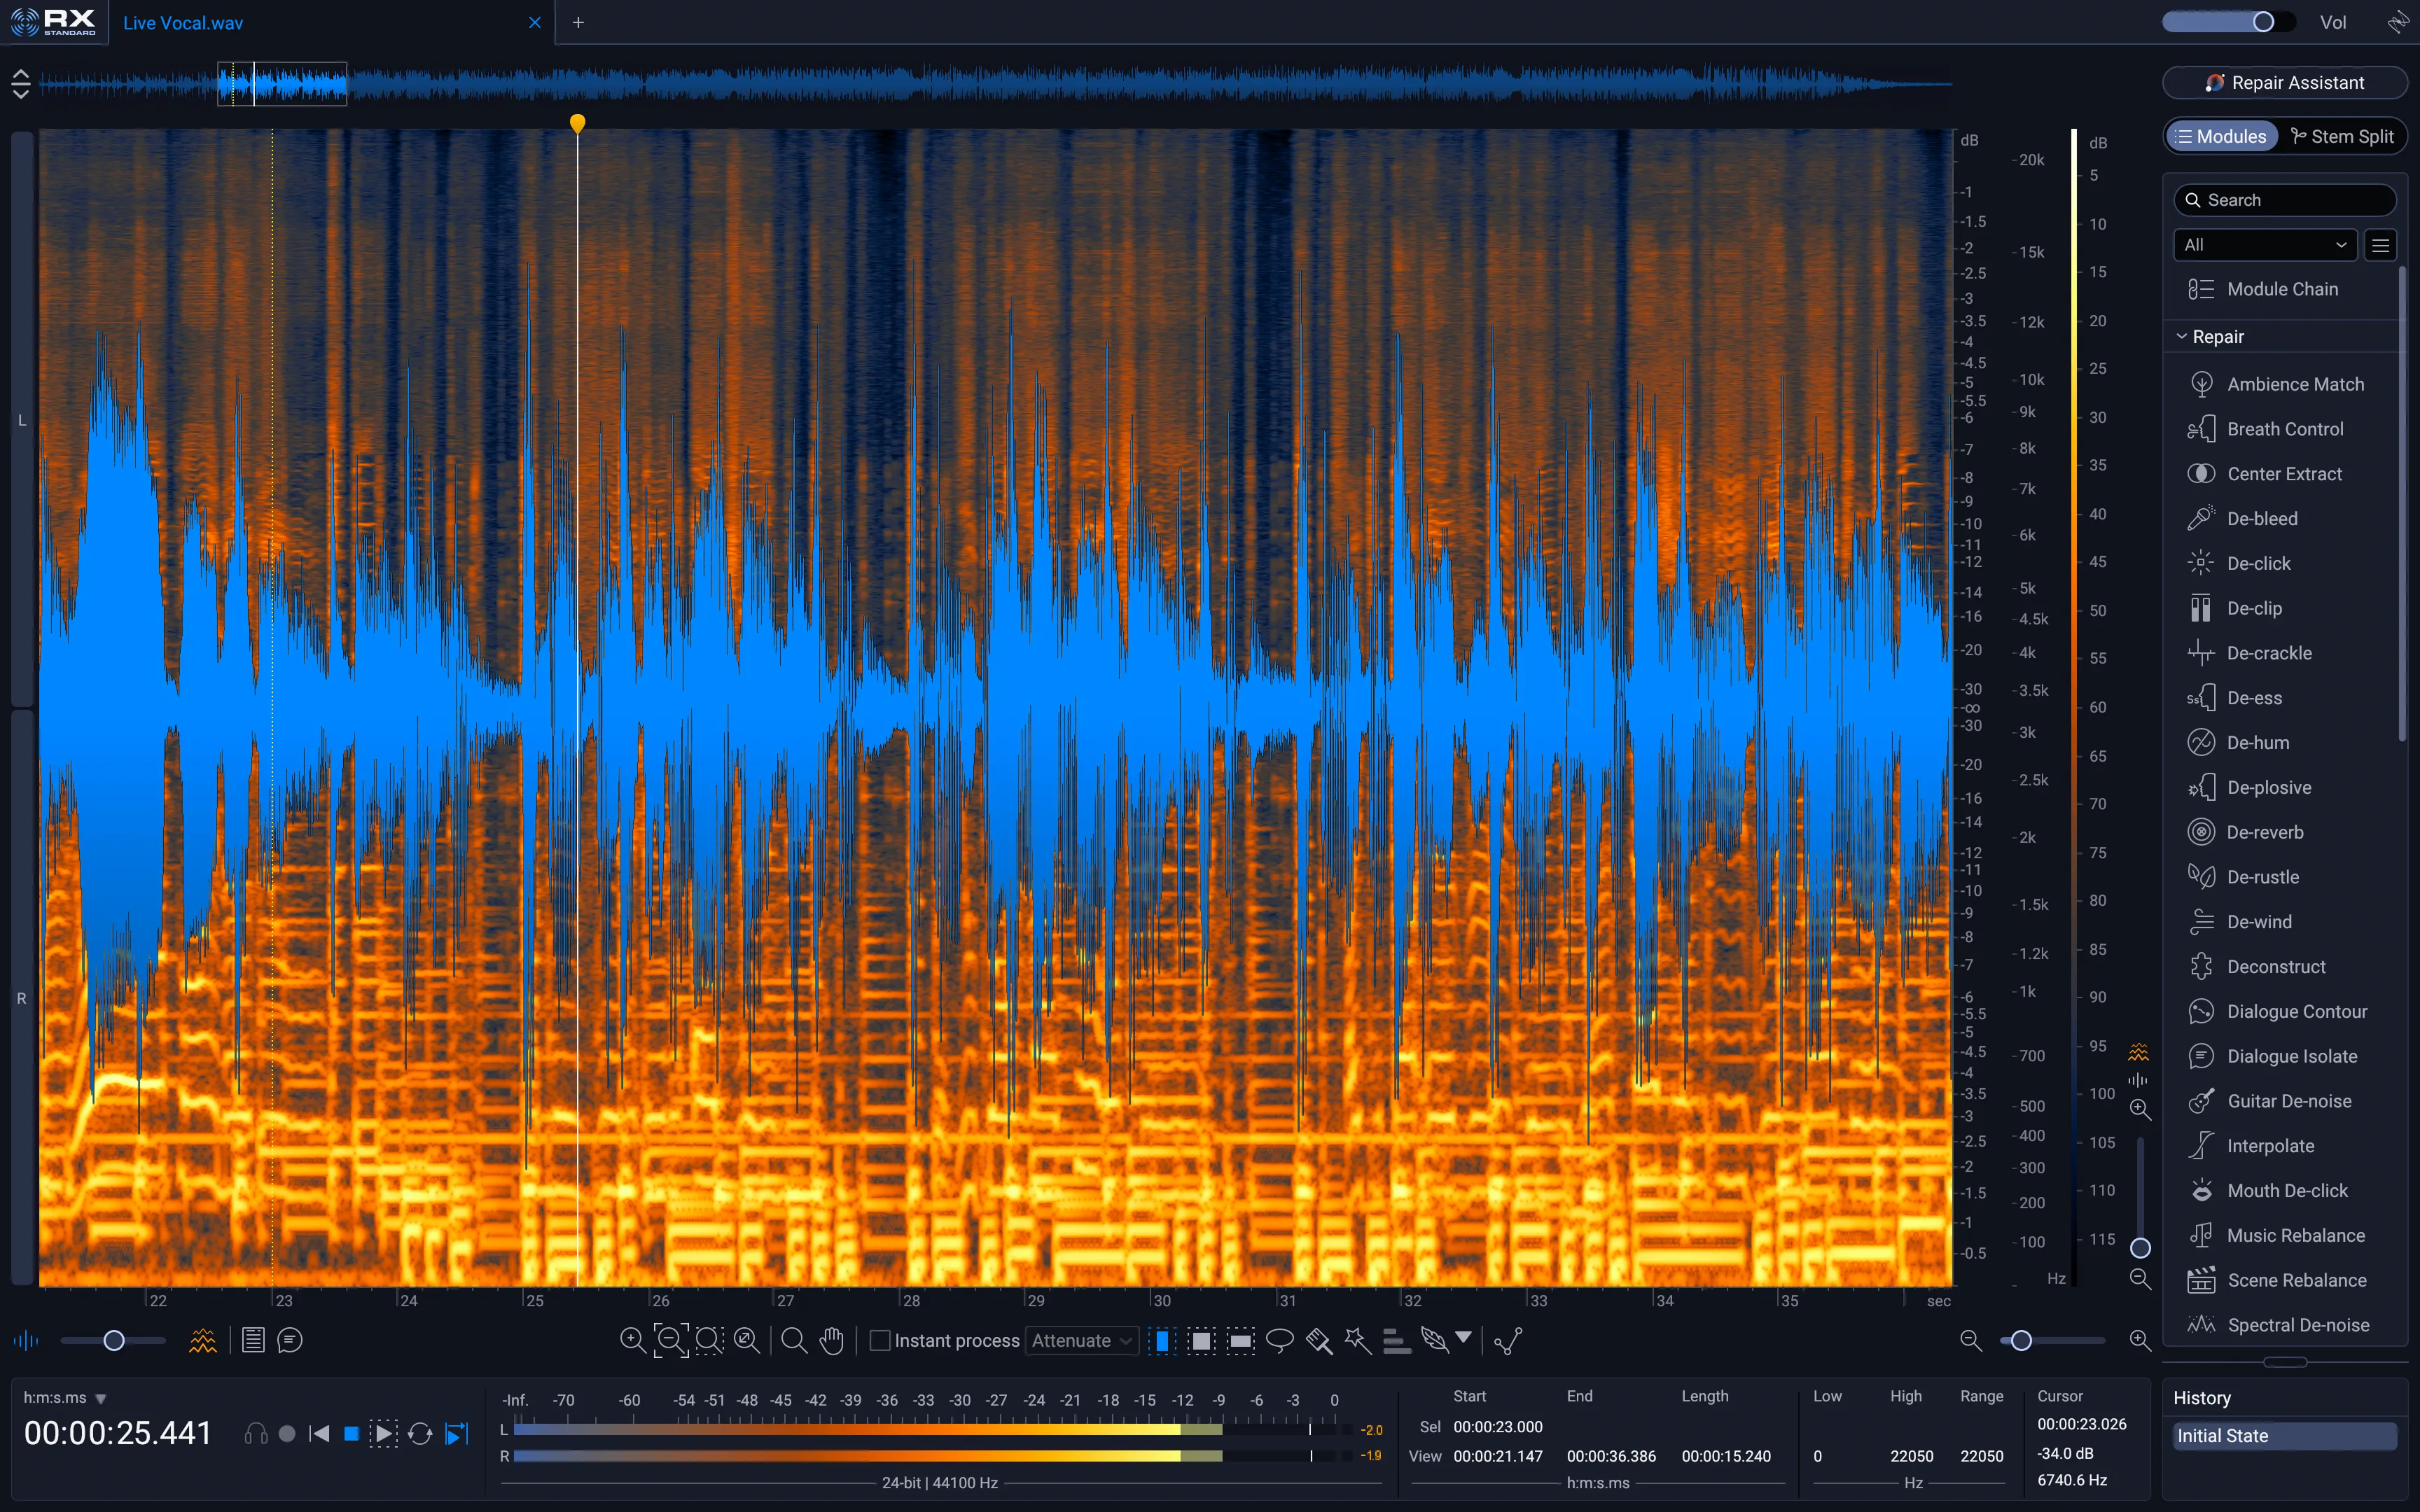The image size is (2420, 1512).
Task: Select the Lasso selection tool
Action: click(x=1280, y=1340)
